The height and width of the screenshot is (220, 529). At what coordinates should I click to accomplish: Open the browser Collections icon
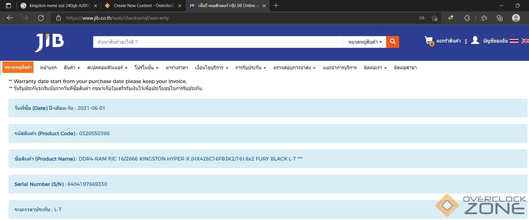pyautogui.click(x=500, y=18)
